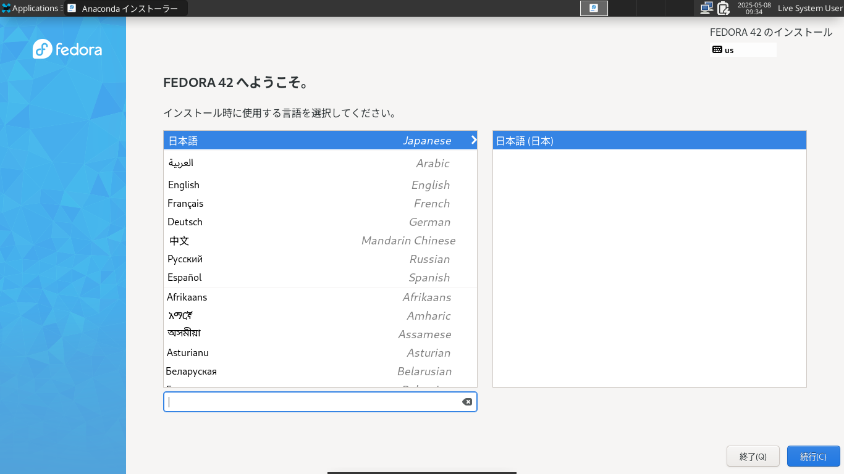This screenshot has height=474, width=844.
Task: Open the clock showing 2025-05-08 09:34
Action: (754, 8)
